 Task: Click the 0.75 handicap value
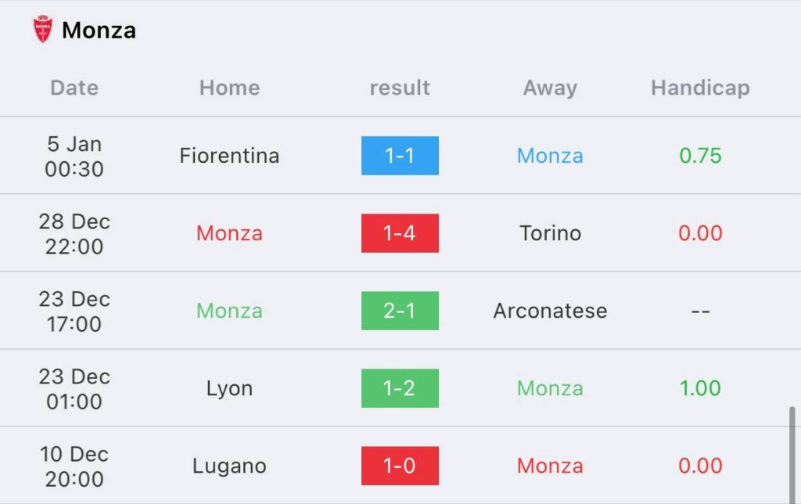pos(700,156)
